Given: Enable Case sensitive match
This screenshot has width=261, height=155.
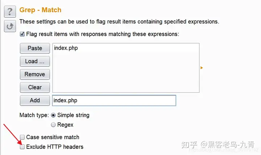Looking at the screenshot, I should pos(22,137).
